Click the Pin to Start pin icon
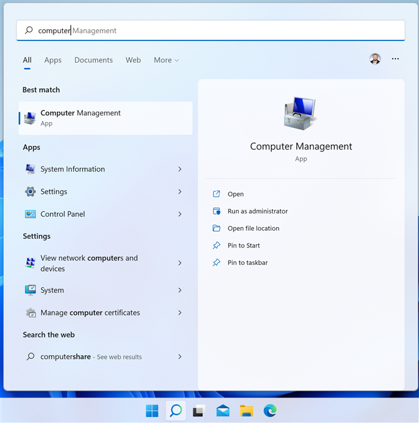This screenshot has width=419, height=423. [217, 245]
